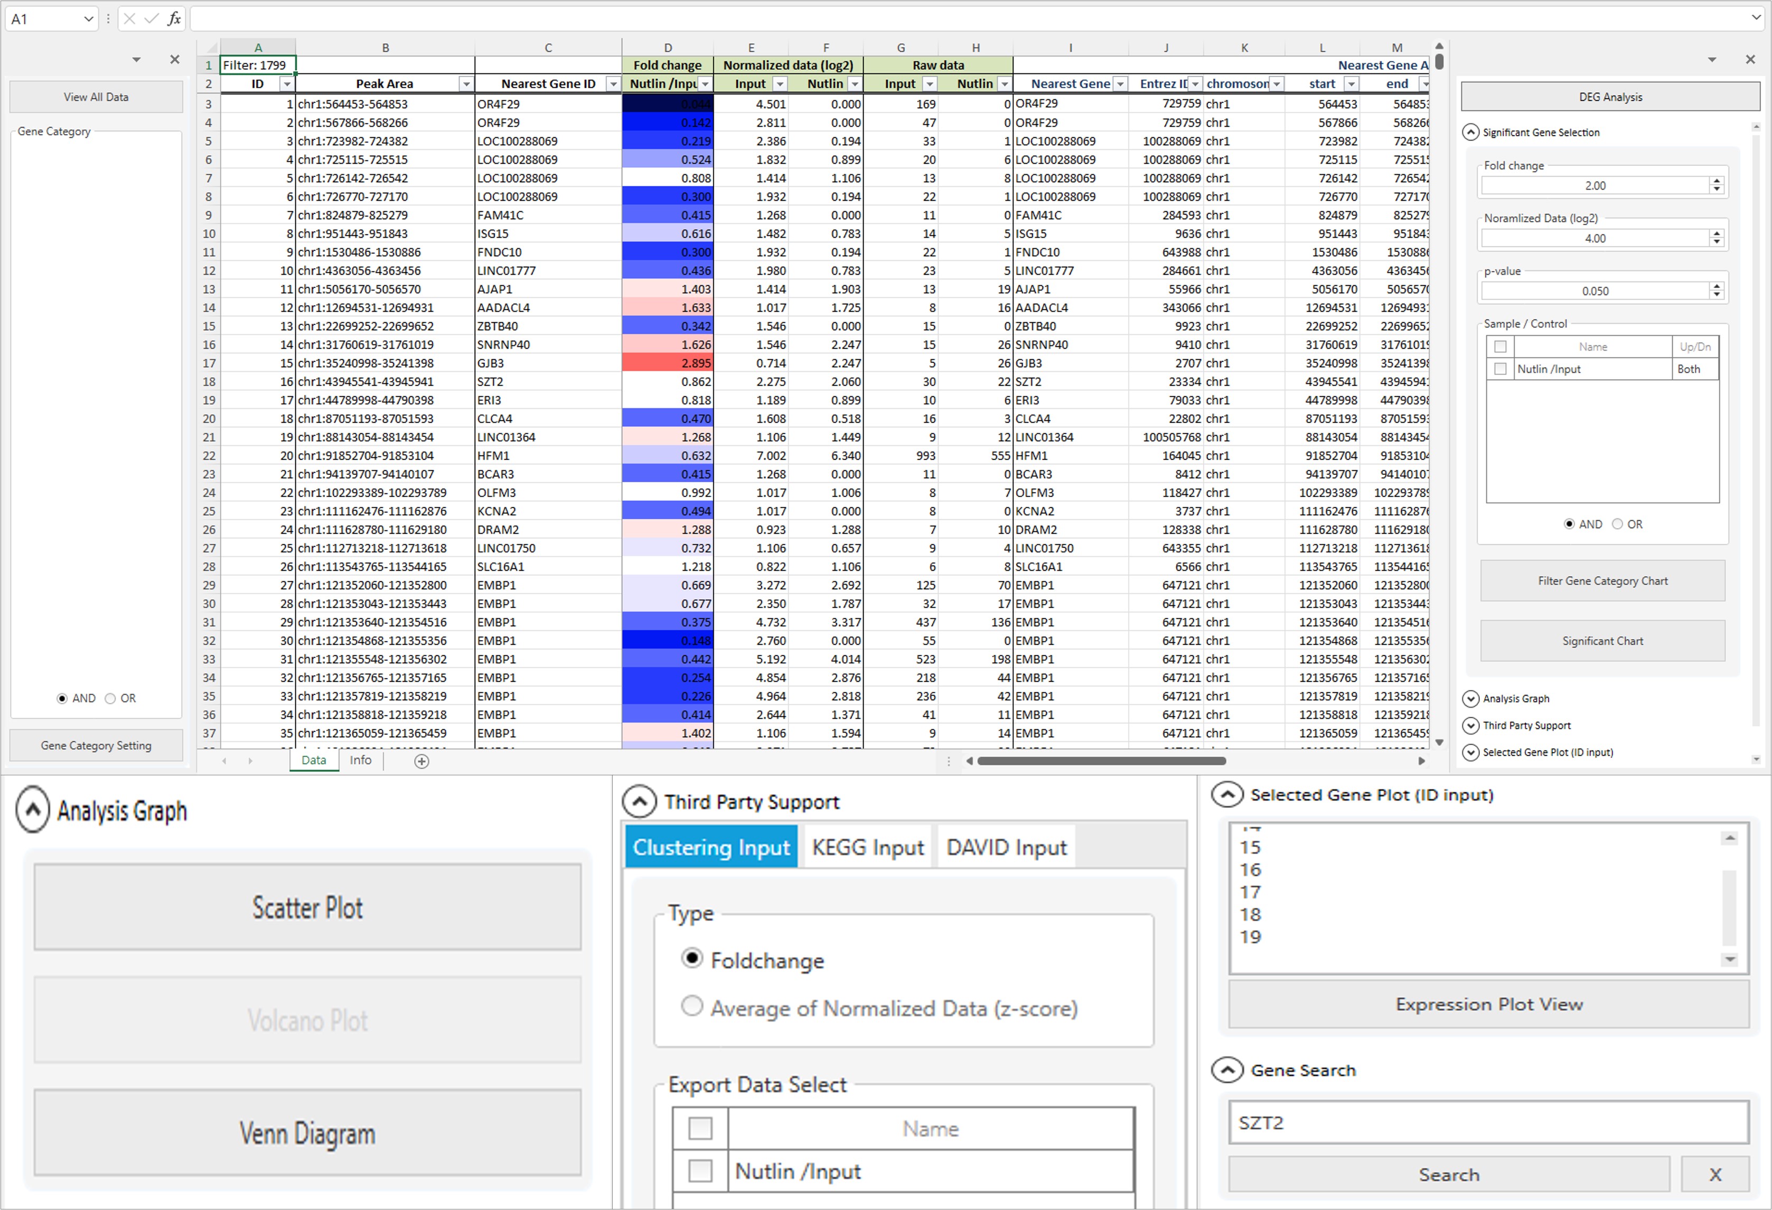Close the left Gene Category pane
This screenshot has width=1772, height=1210.
coord(175,60)
